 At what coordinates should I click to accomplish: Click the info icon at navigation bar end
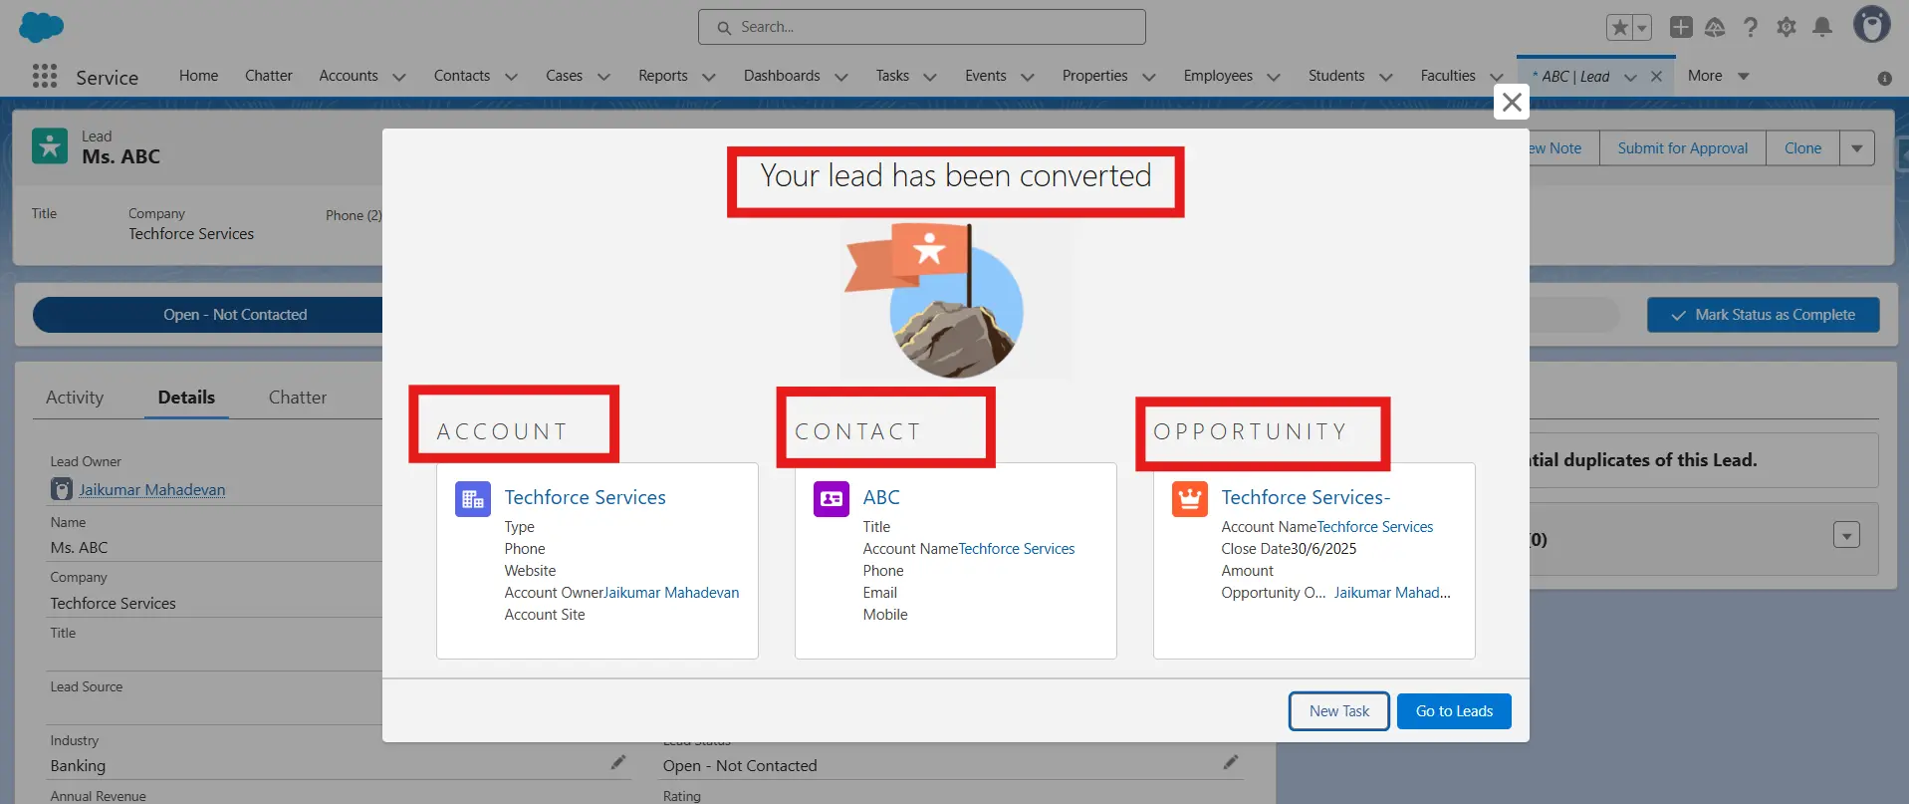pyautogui.click(x=1884, y=79)
